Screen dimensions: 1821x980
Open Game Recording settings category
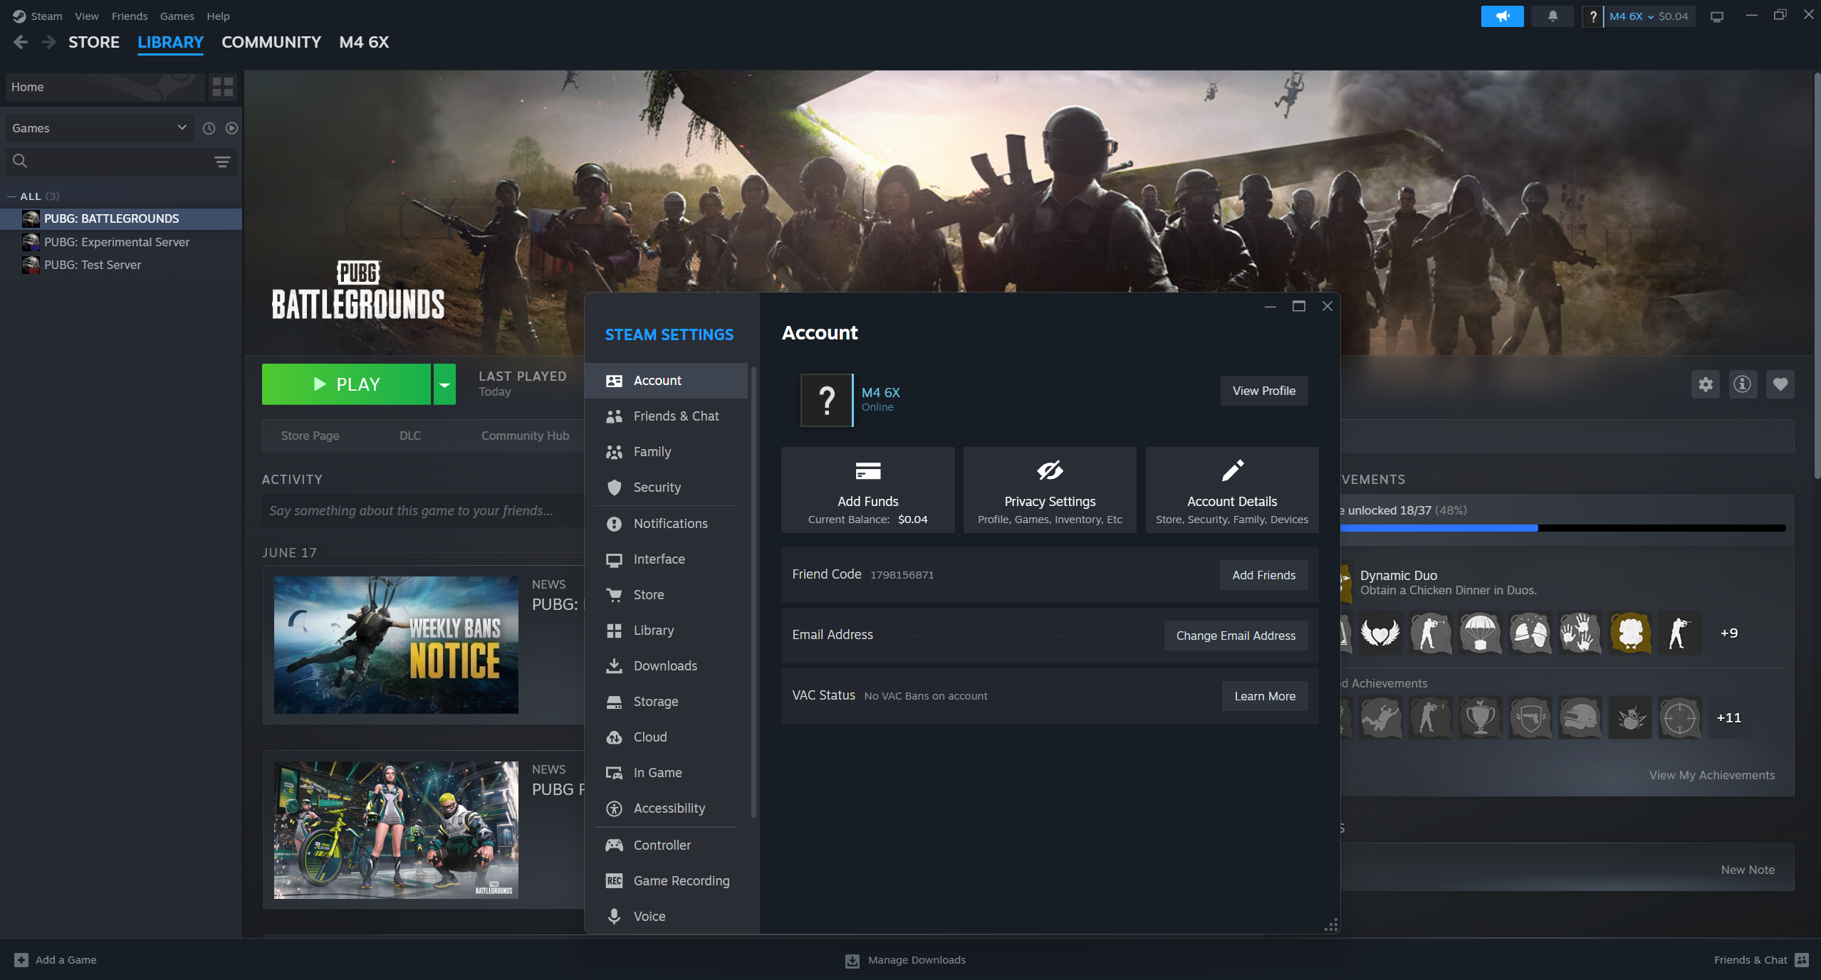(666, 881)
